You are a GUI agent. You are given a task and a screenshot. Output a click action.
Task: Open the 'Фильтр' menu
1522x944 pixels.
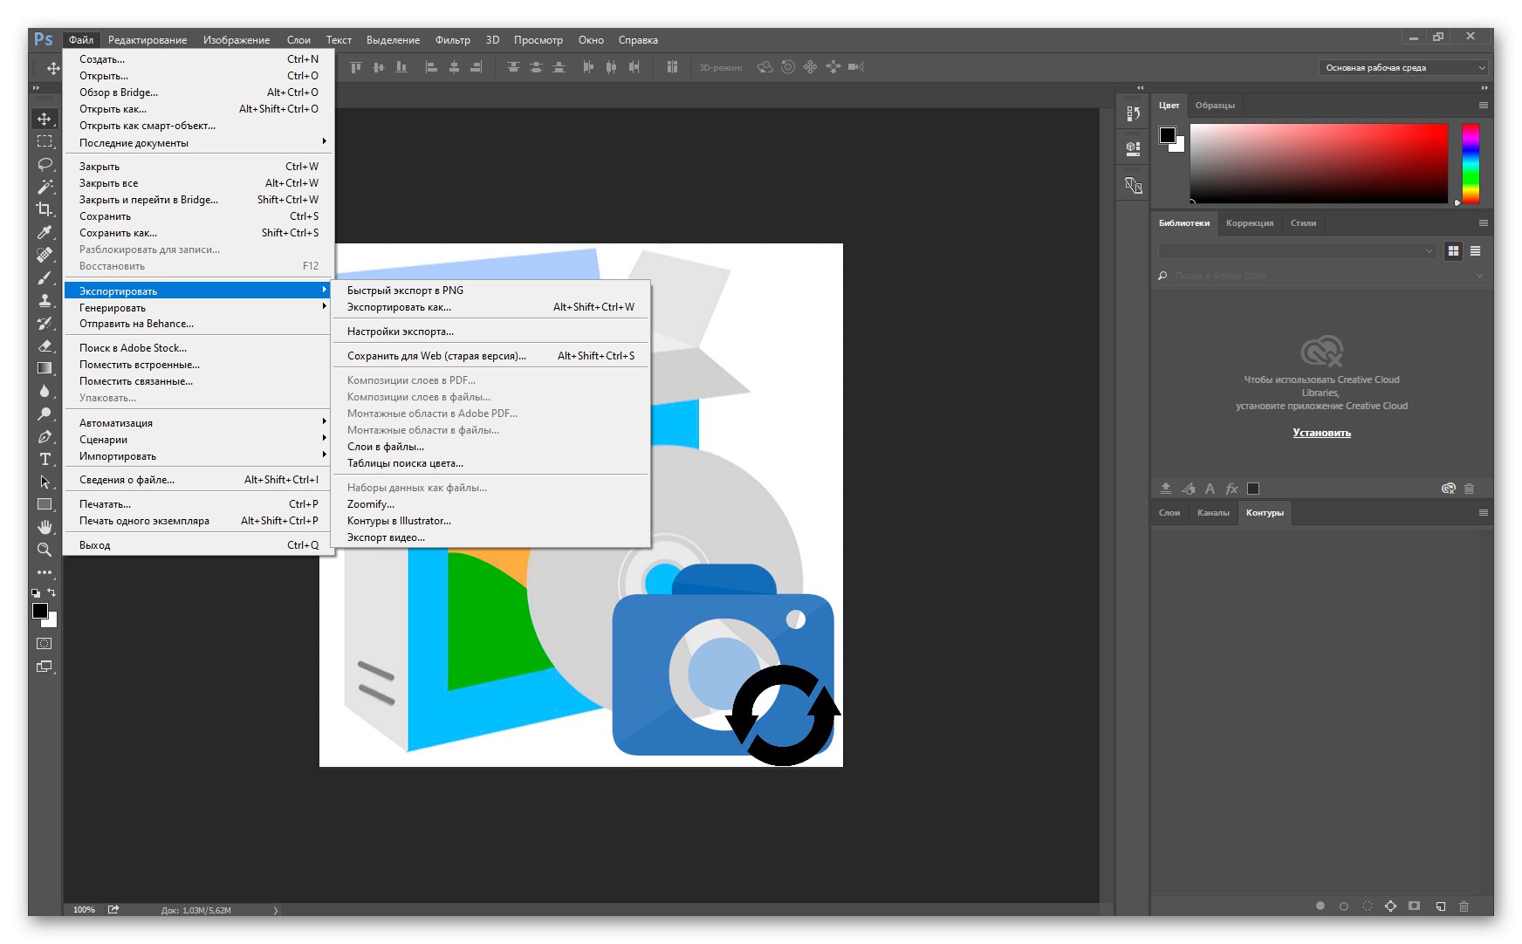(453, 40)
